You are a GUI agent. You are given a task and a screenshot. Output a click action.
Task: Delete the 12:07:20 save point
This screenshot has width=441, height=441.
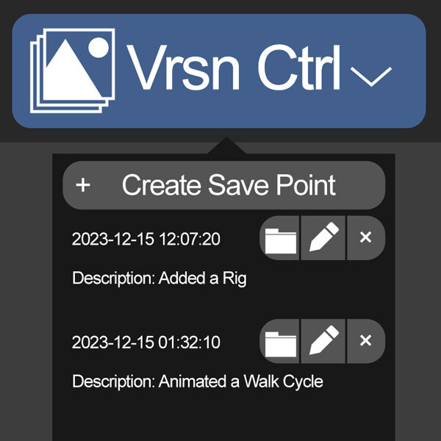pyautogui.click(x=365, y=238)
